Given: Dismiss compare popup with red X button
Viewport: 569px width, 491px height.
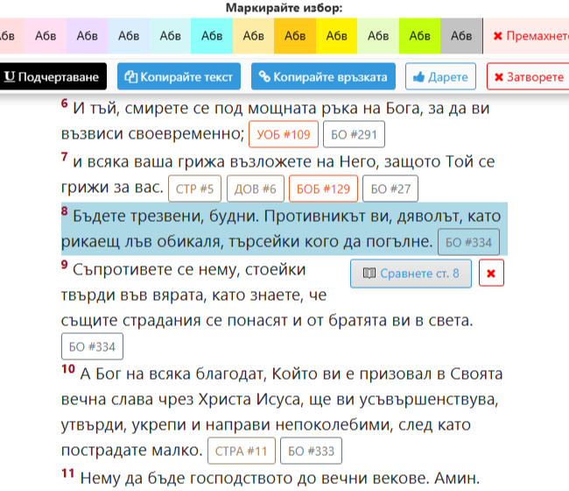Looking at the screenshot, I should point(491,273).
